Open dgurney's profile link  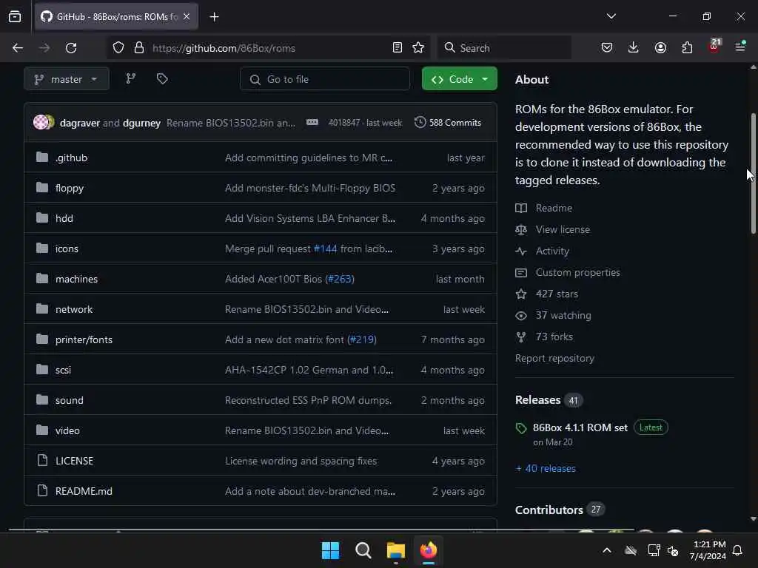tap(141, 123)
